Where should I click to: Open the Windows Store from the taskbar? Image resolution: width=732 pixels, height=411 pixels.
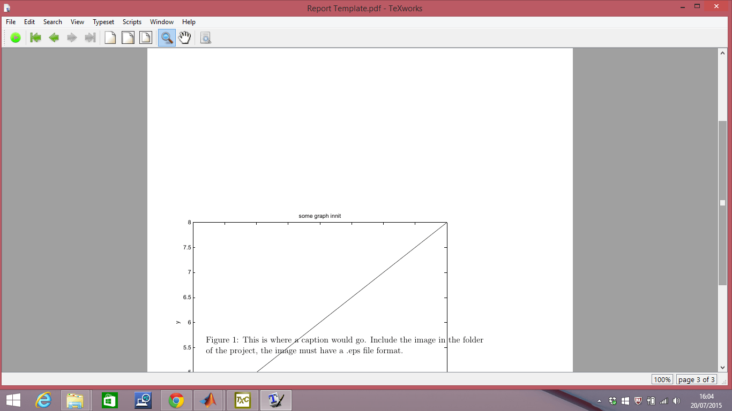(109, 400)
